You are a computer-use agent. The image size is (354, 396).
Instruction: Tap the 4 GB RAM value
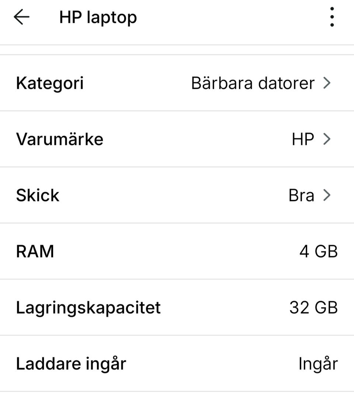[x=318, y=251]
